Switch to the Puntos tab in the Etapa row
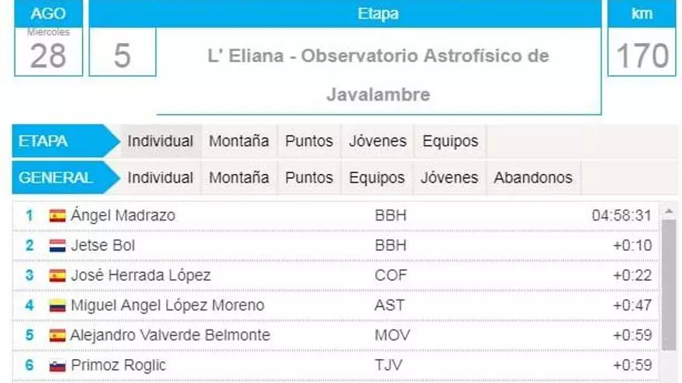The width and height of the screenshot is (682, 383). point(308,141)
